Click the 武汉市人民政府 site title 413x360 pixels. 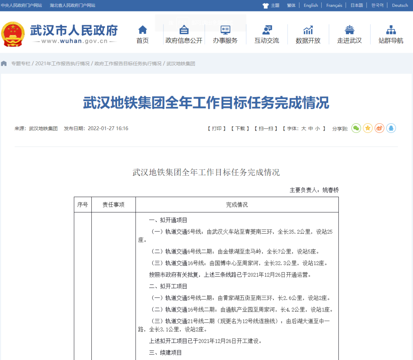(x=74, y=30)
